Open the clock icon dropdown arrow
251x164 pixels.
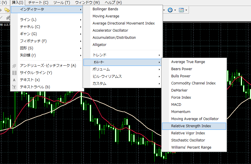(x=175, y=10)
